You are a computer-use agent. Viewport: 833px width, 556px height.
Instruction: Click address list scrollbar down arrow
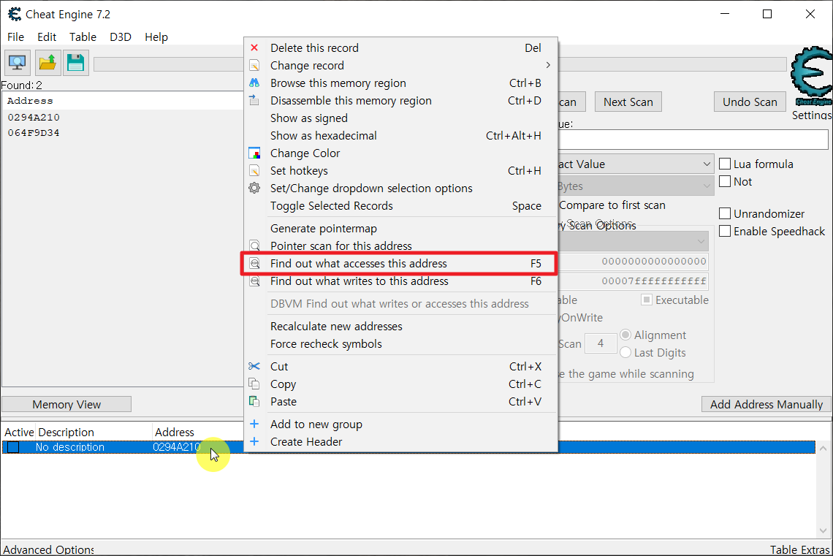(x=823, y=530)
